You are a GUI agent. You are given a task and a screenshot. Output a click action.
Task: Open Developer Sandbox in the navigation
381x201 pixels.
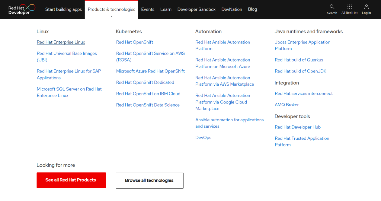click(196, 9)
